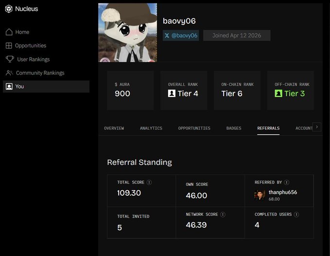Click the Total Score info icon
330x256 pixels.
(149, 182)
